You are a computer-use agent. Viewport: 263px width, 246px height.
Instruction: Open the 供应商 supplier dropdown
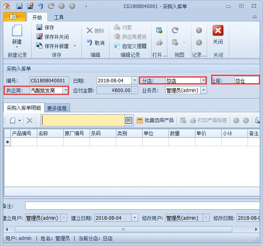(65, 90)
